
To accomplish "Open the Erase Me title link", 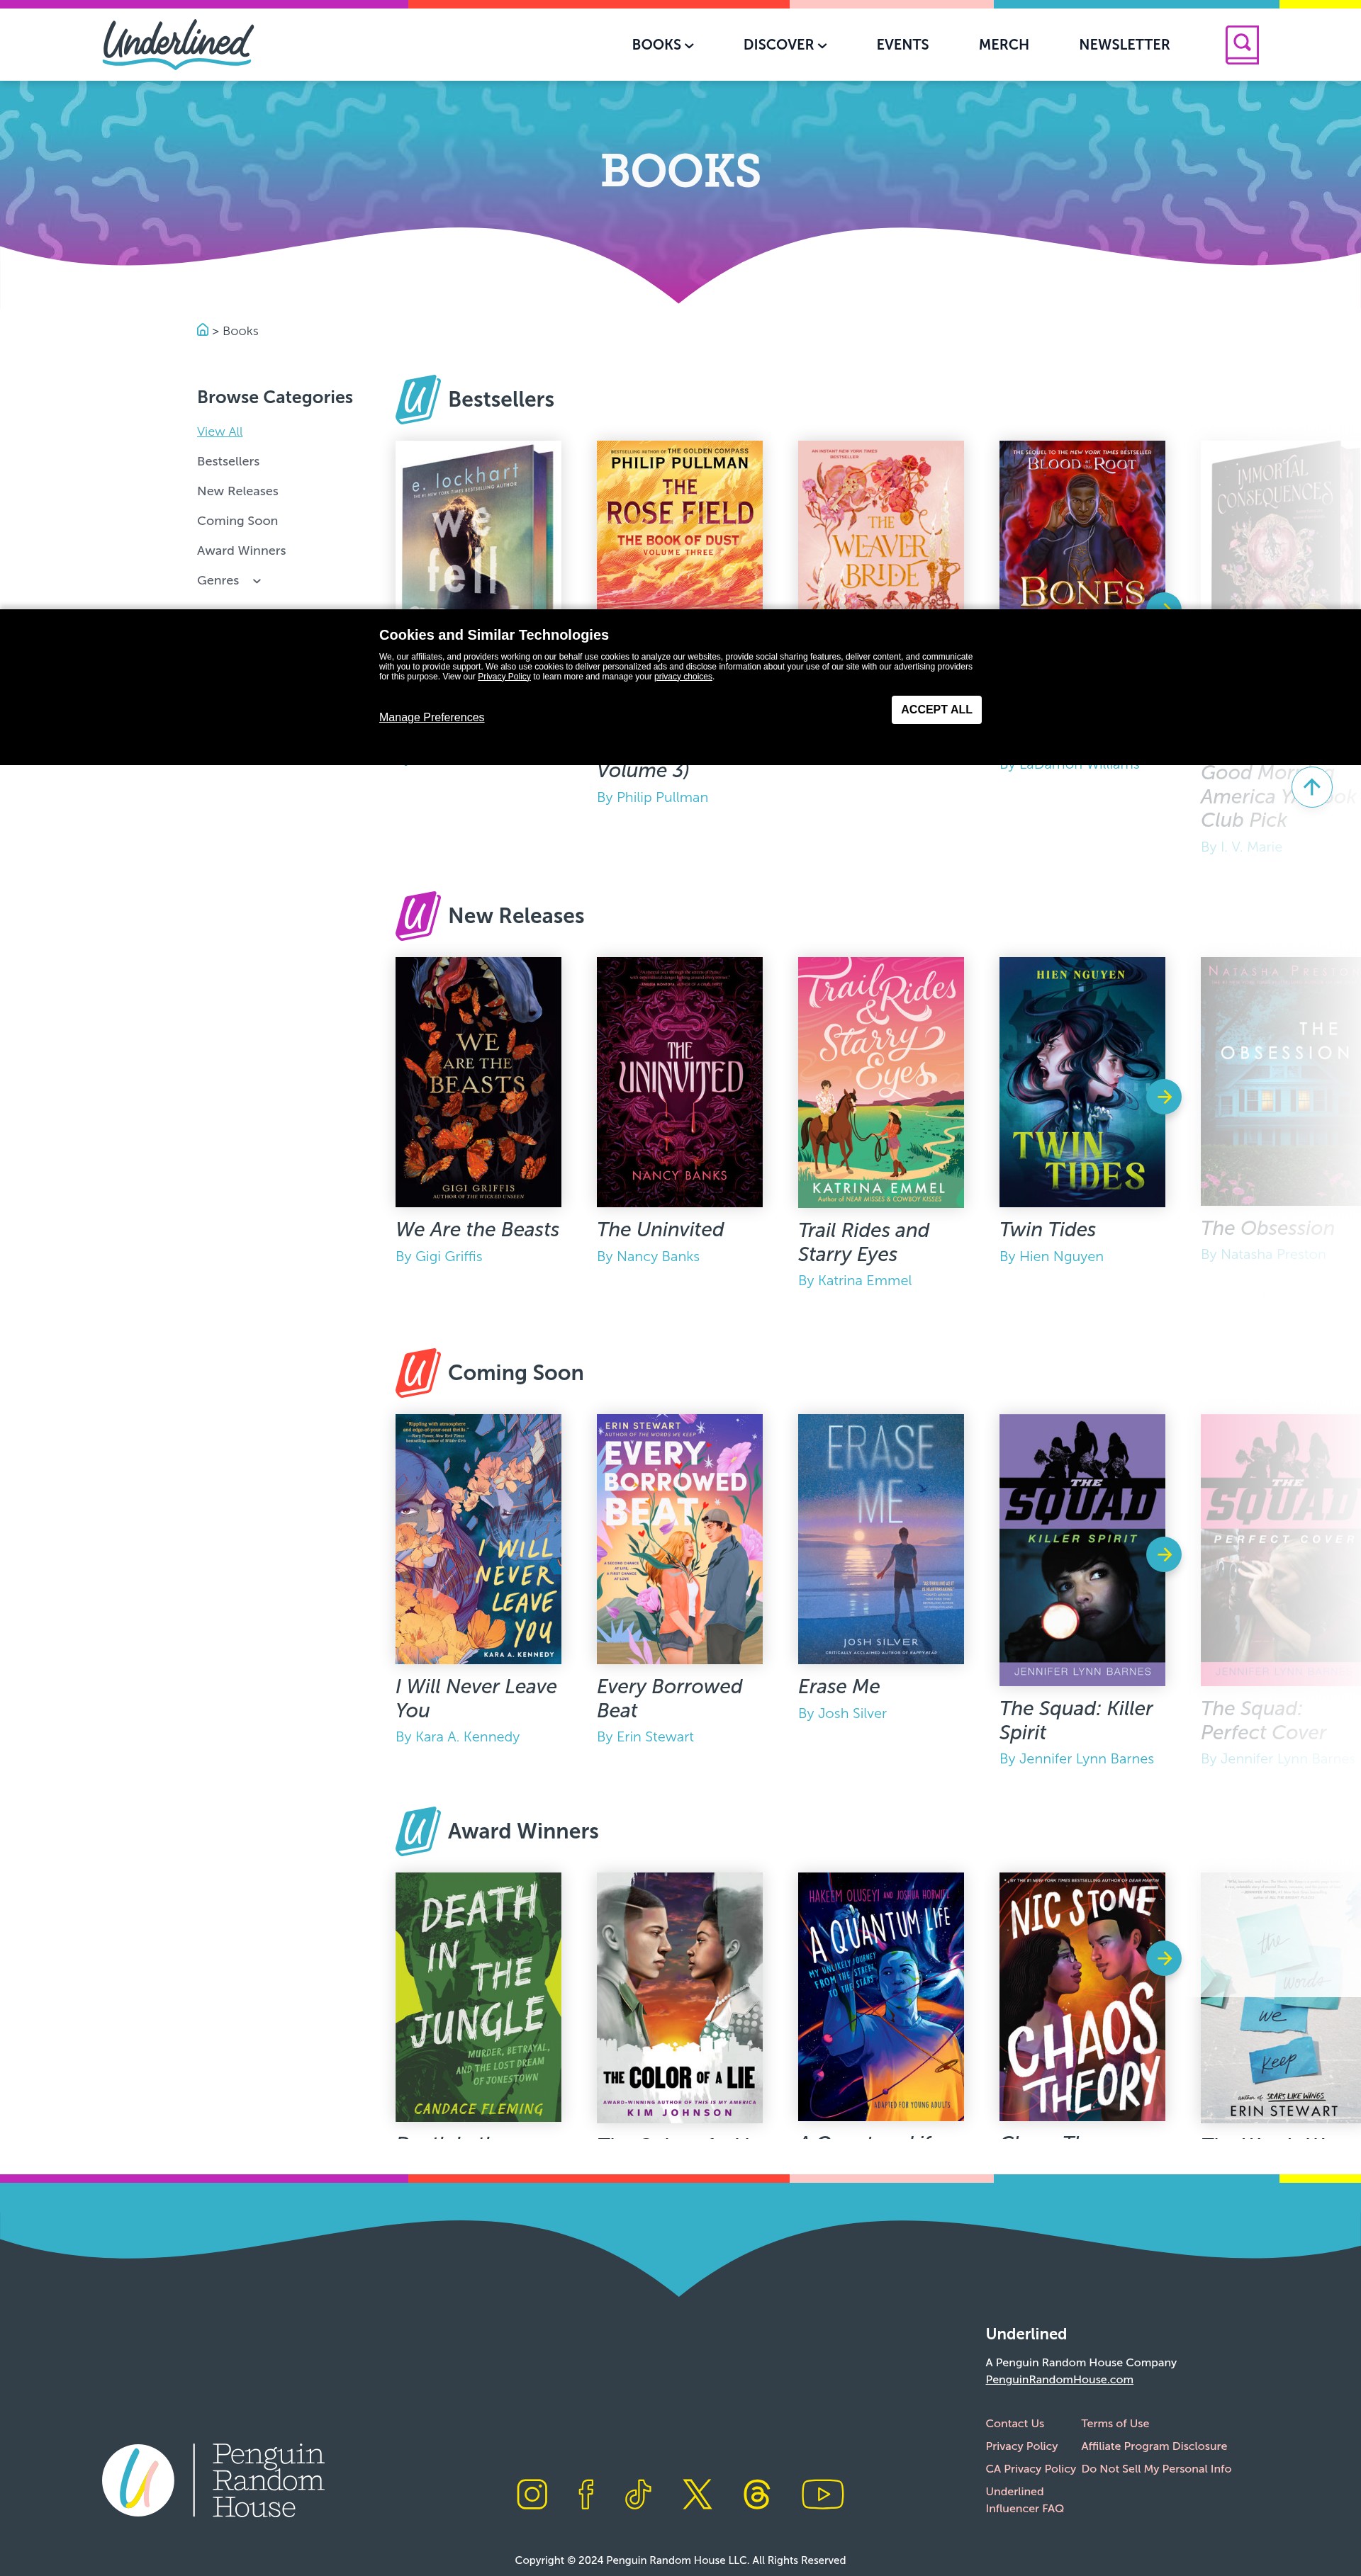I will [839, 1686].
